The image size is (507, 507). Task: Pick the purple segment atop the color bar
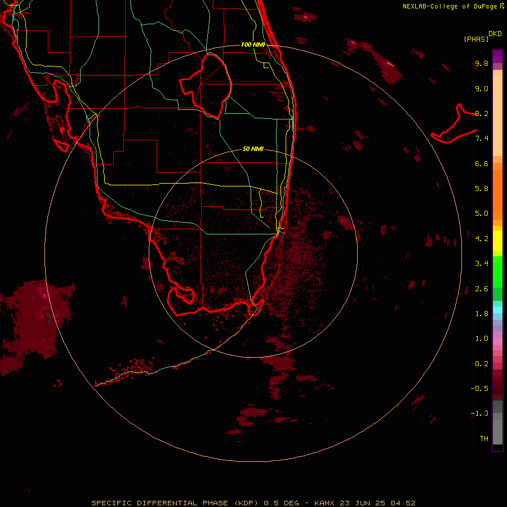coord(497,56)
